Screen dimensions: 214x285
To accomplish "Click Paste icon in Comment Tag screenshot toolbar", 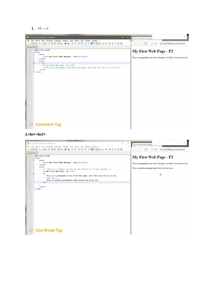I will (x=55, y=44).
